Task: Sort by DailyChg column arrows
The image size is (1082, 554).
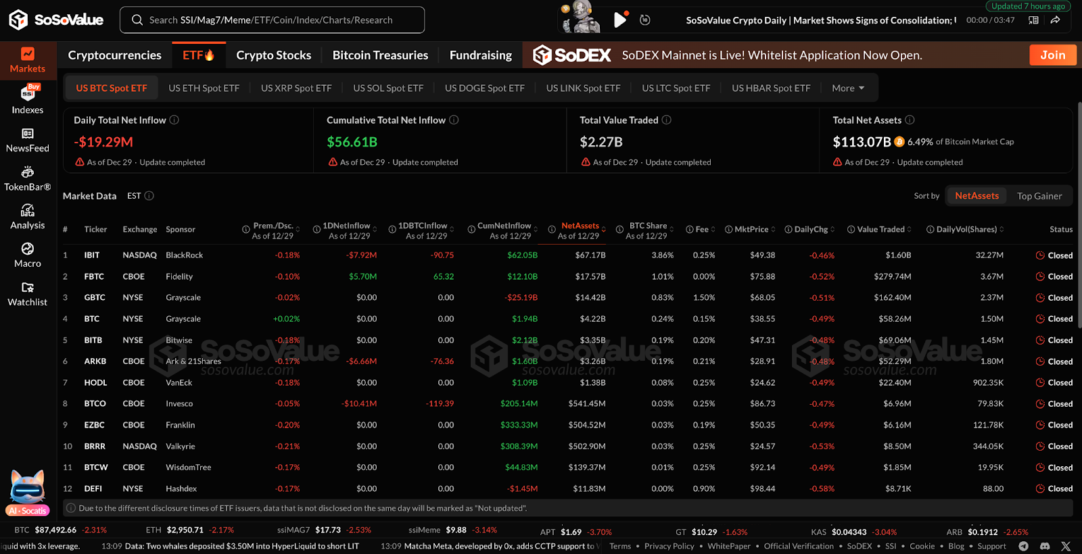Action: click(832, 230)
